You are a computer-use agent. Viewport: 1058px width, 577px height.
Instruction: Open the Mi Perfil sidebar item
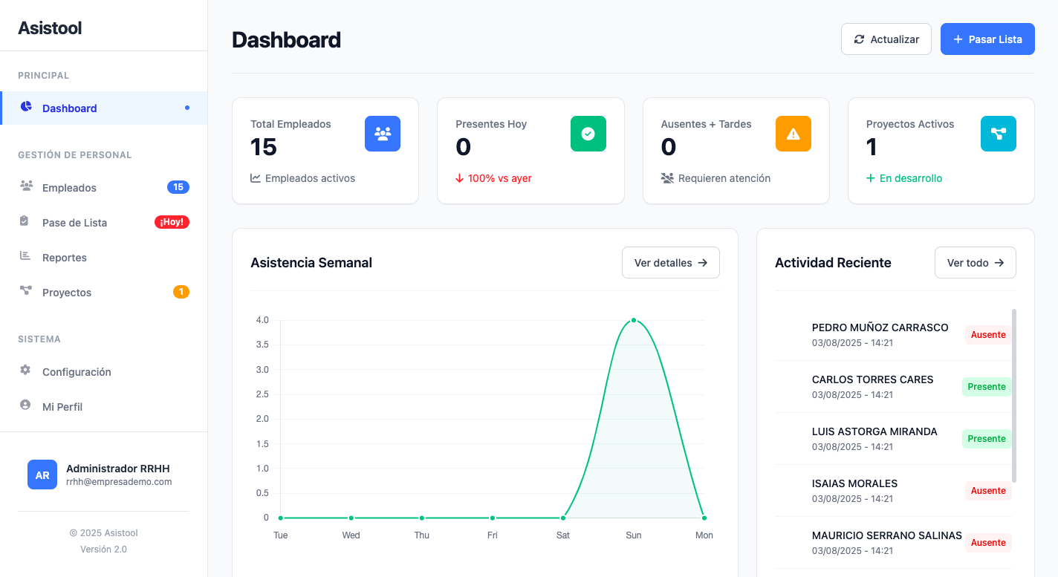pos(62,407)
